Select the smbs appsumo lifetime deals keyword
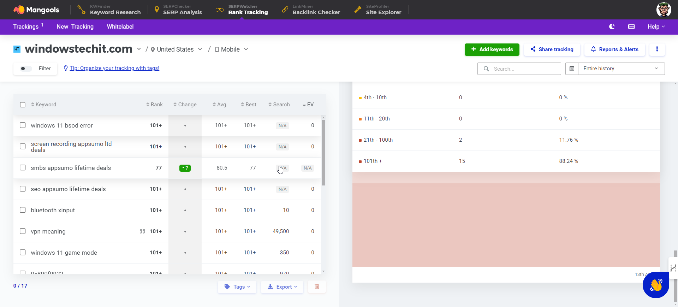This screenshot has width=678, height=307. point(71,168)
